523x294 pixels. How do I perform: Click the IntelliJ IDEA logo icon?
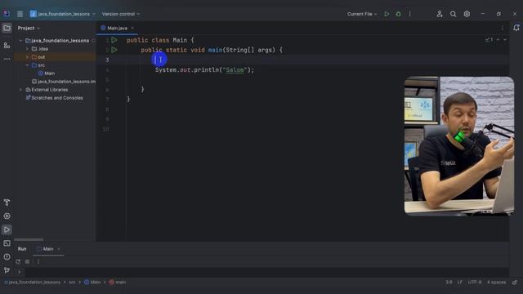pos(7,14)
